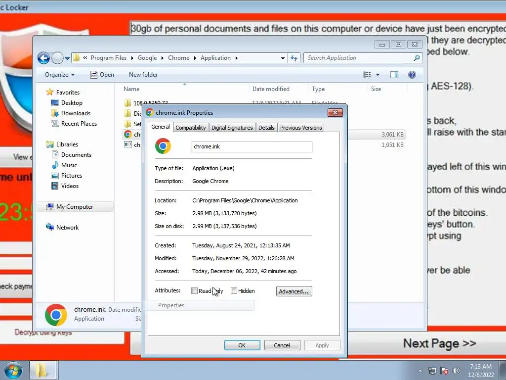Screen dimensions: 506x380
Task: Open Explorer help question mark icon
Action: point(412,75)
